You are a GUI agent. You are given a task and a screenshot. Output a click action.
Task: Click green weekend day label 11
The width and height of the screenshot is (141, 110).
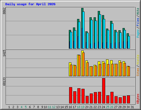50,107
